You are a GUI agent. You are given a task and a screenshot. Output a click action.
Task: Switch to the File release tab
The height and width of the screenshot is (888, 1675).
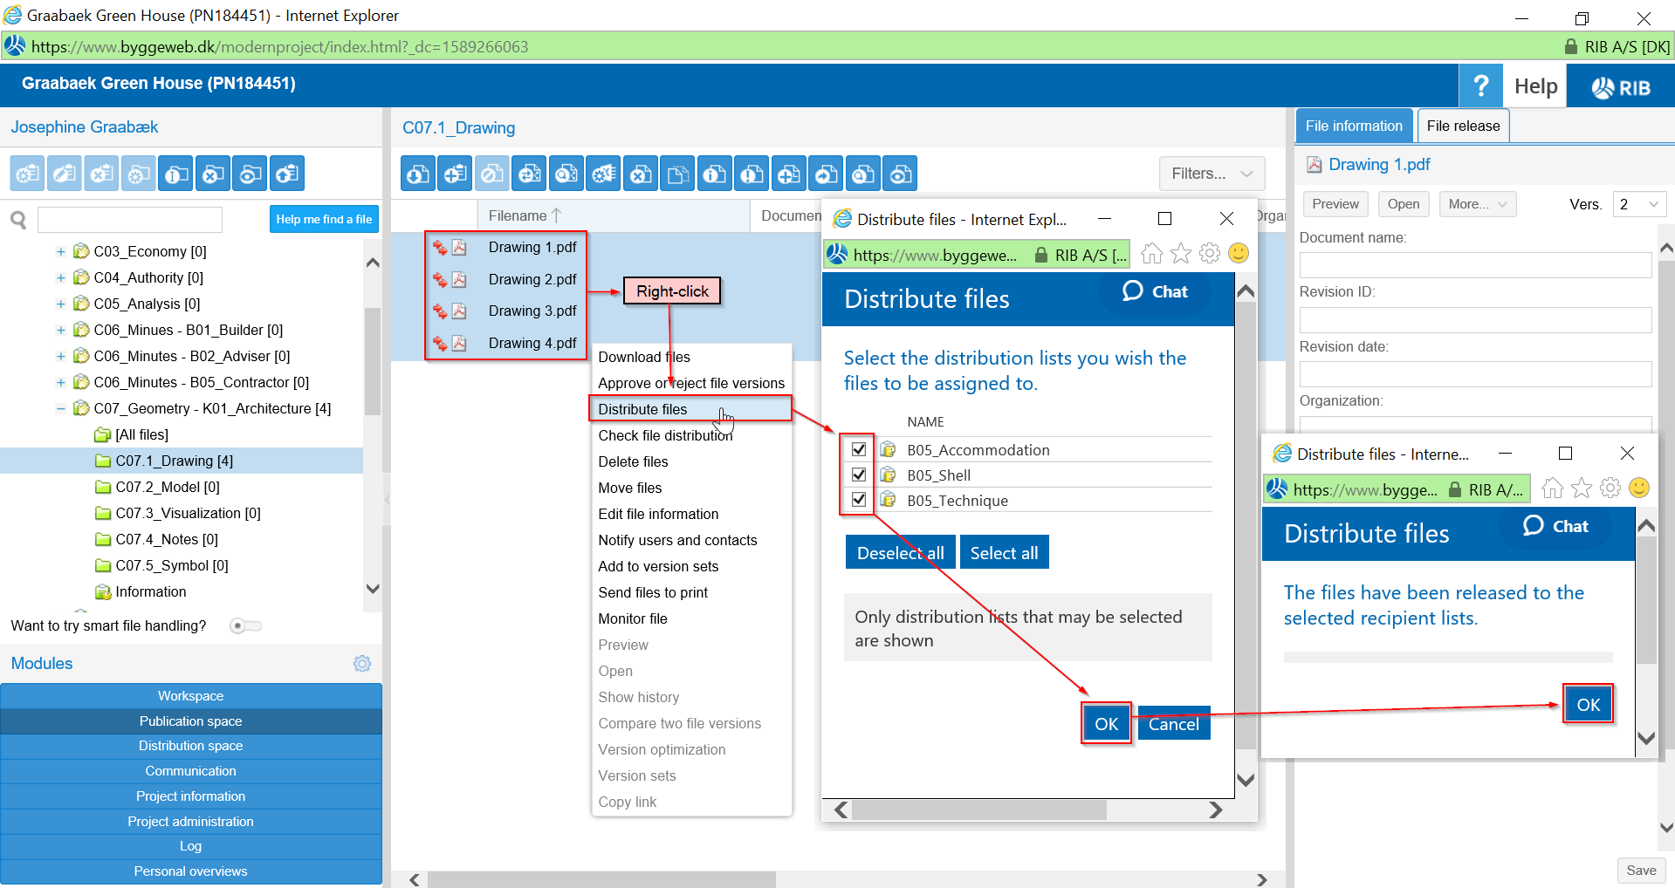(x=1462, y=126)
